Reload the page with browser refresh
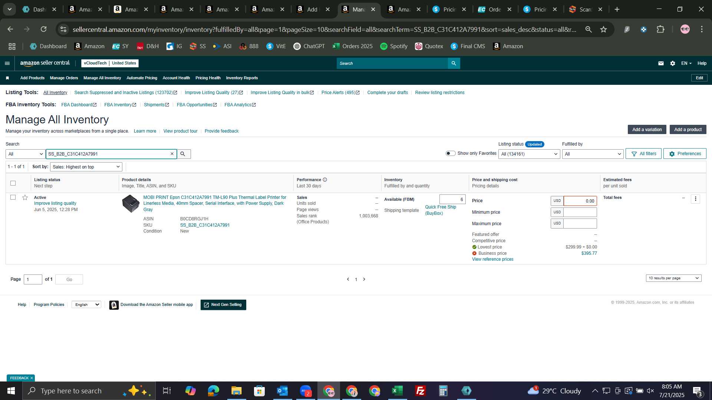This screenshot has width=712, height=400. click(44, 29)
